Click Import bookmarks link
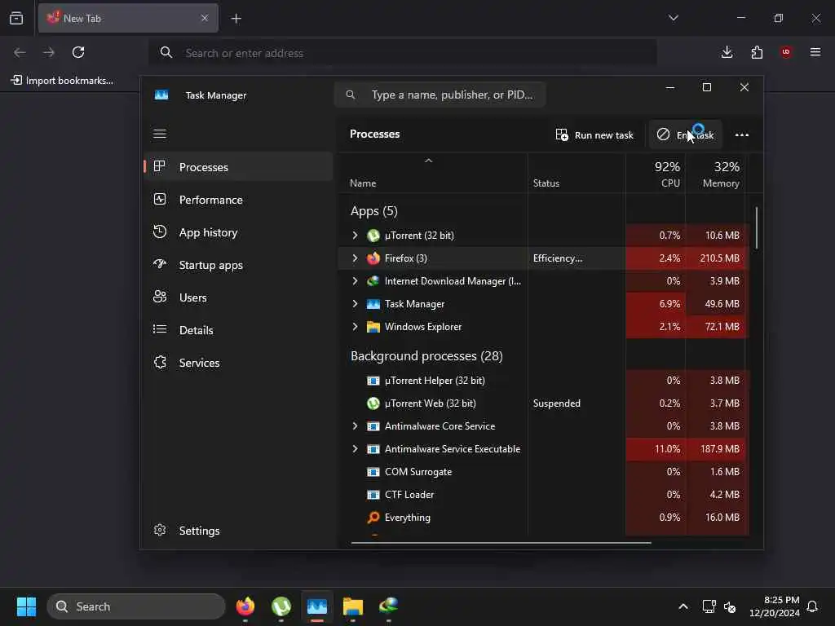The width and height of the screenshot is (835, 626). tap(62, 81)
